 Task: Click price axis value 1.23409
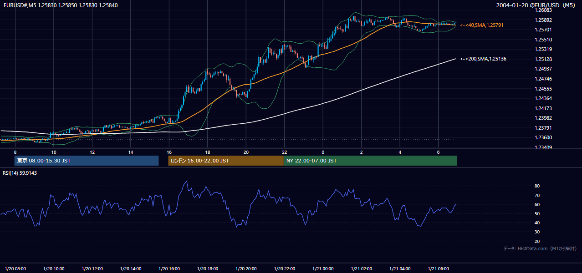pyautogui.click(x=543, y=147)
